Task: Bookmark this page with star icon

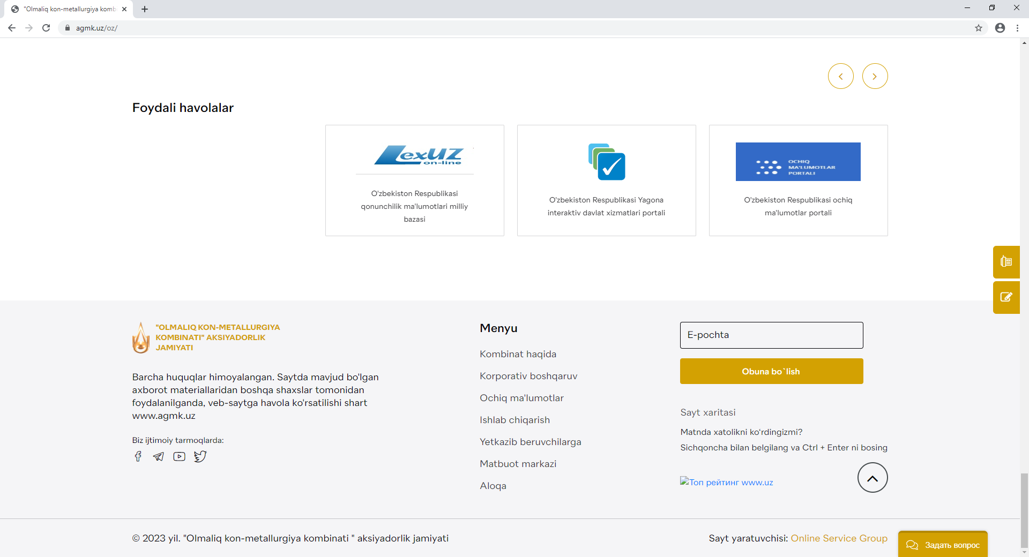Action: [978, 28]
